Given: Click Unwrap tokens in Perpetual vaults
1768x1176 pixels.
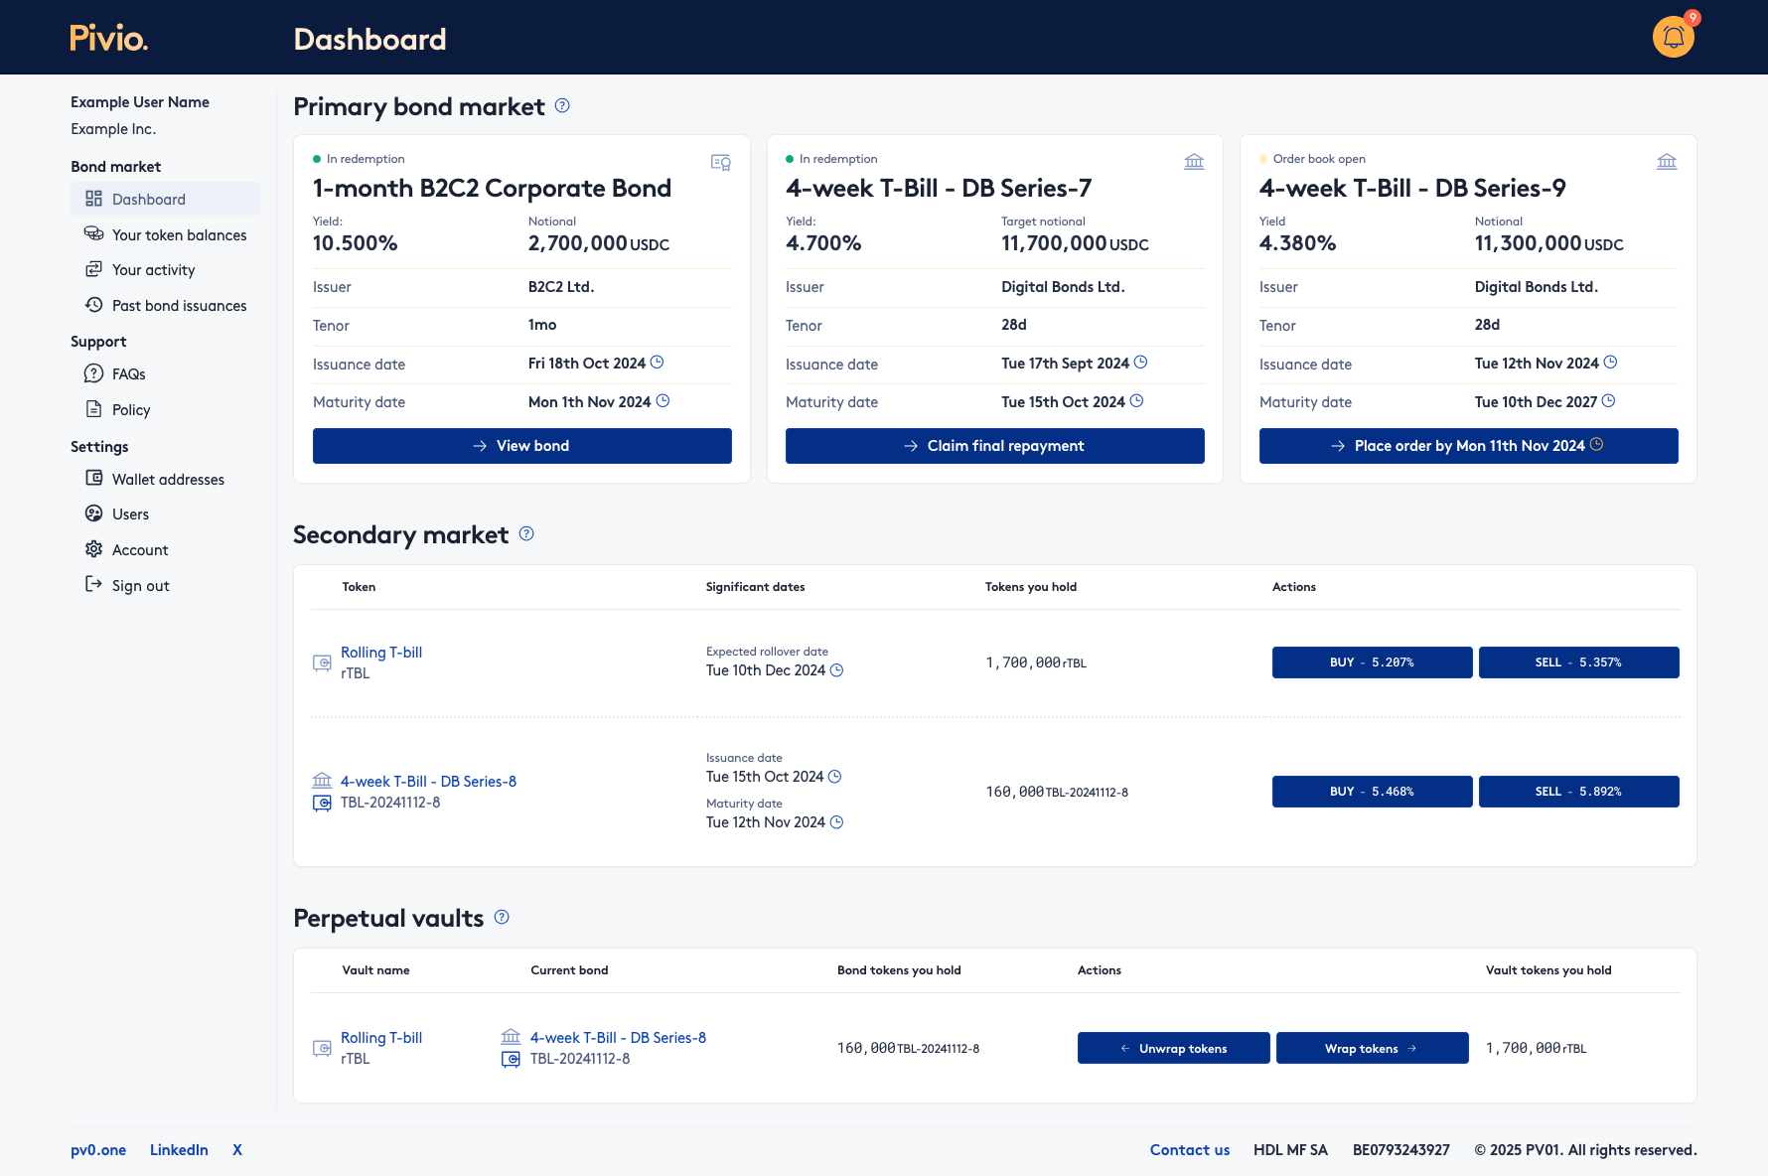Looking at the screenshot, I should pyautogui.click(x=1173, y=1048).
